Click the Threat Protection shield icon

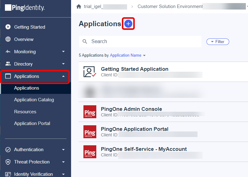pos(8,162)
